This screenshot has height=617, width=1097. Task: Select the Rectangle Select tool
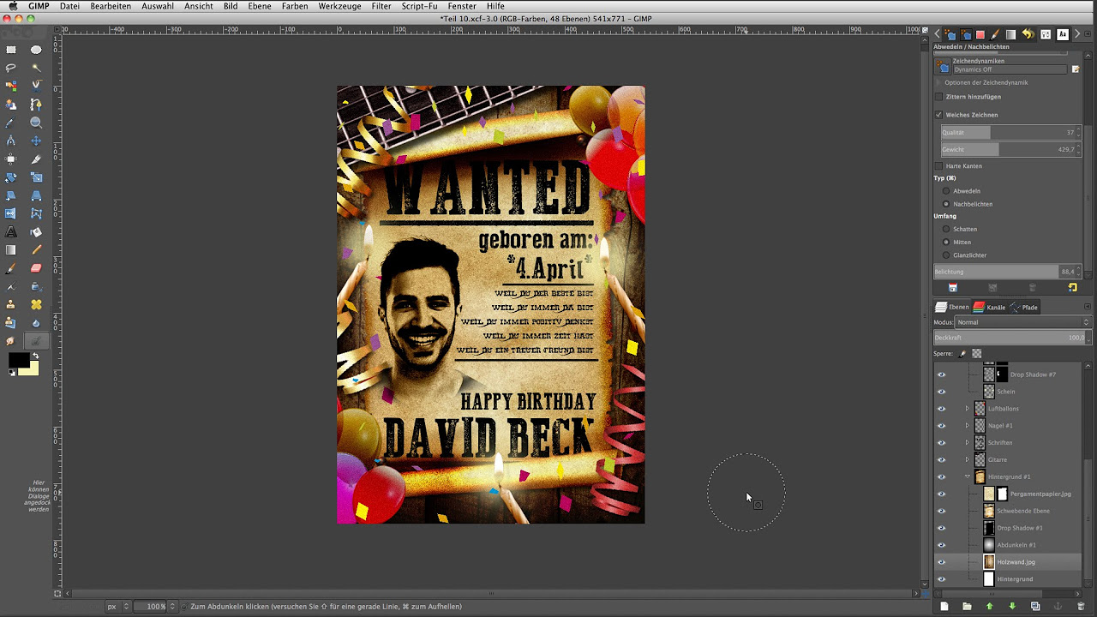point(11,50)
